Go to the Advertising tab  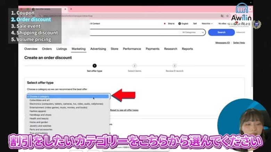(x=98, y=49)
